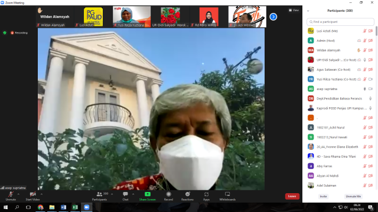Open Whiteboards
Viewport: 378px width, 212px height.
coord(227,196)
